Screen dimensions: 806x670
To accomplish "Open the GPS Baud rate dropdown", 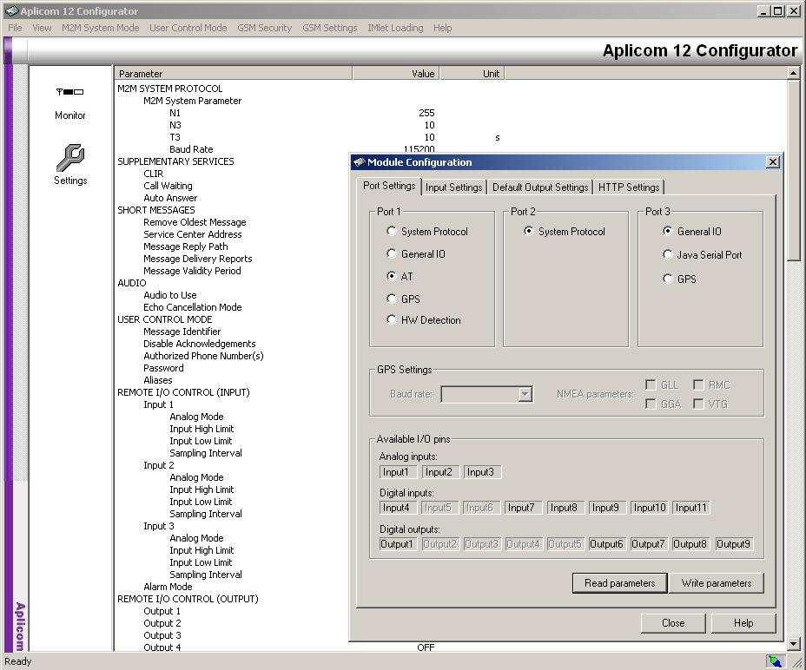I will 525,394.
